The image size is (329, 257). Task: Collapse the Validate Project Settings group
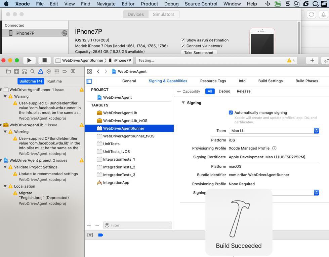pyautogui.click(x=5, y=167)
